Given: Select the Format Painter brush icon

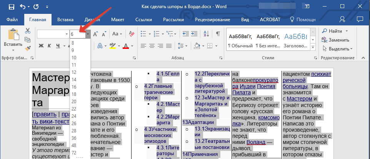Looking at the screenshot, I should tap(28, 48).
